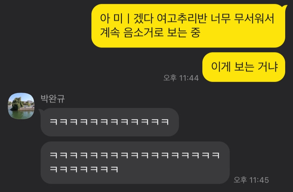Click the 오후 11:44 timestamp
The image size is (293, 192).
[x=181, y=78]
